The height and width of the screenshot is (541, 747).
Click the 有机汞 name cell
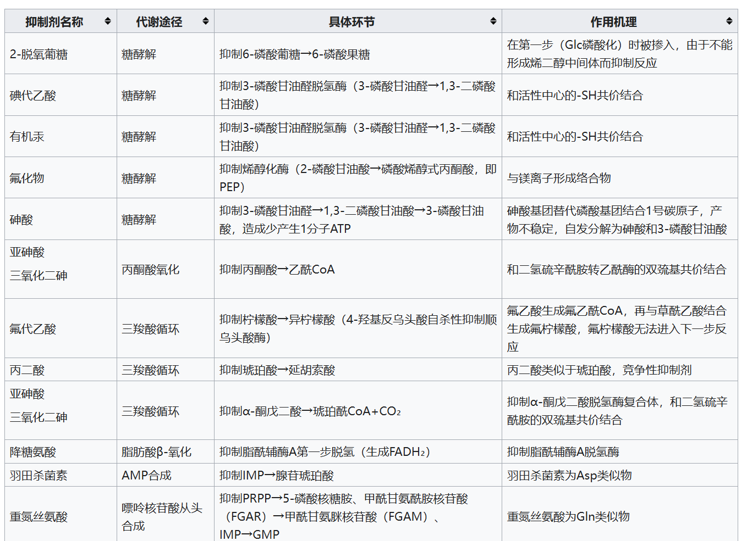[27, 137]
